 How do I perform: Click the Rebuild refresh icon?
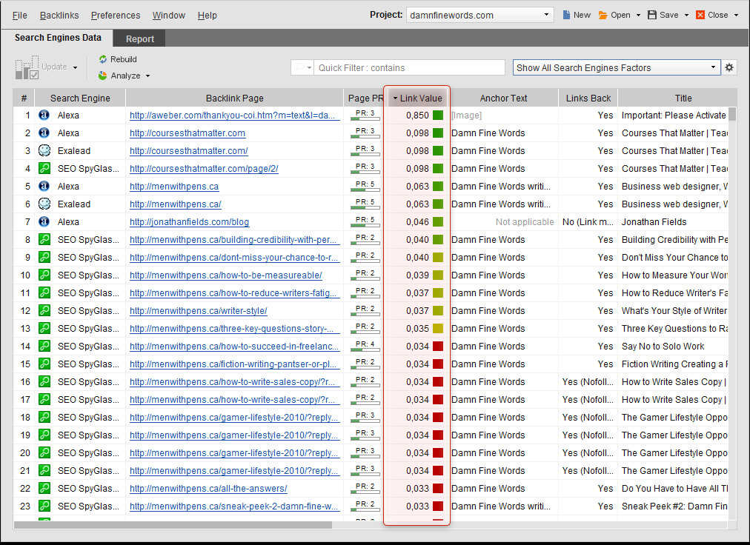(103, 59)
